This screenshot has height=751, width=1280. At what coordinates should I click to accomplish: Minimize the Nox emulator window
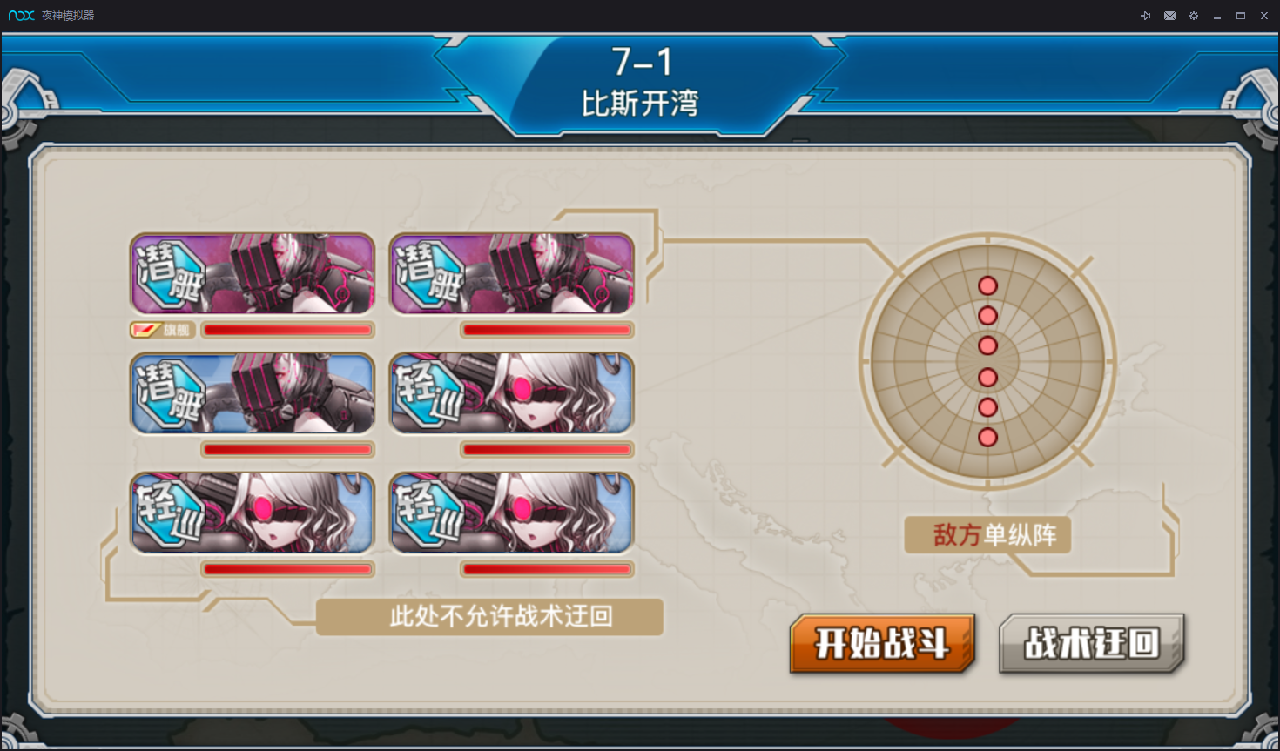(1217, 16)
